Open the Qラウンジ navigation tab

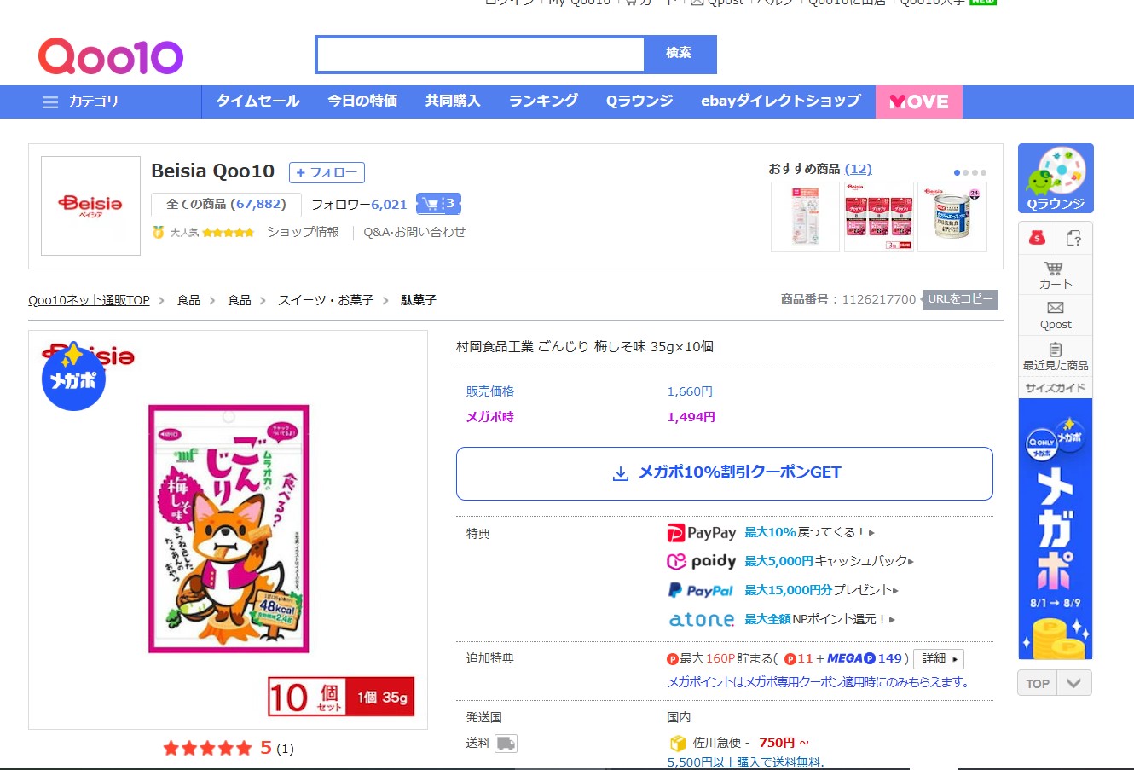click(639, 101)
